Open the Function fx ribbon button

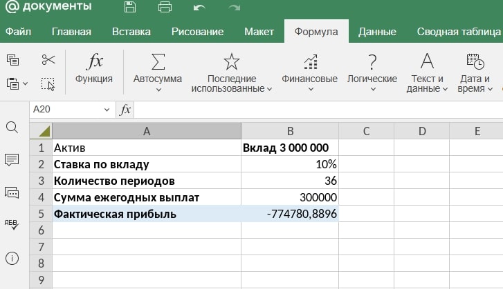click(94, 69)
